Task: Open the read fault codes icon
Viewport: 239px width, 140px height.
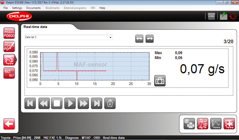Action: point(9,33)
